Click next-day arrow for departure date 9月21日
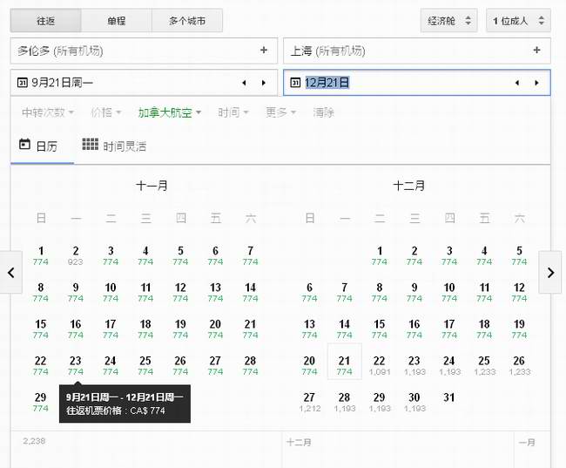 (x=264, y=83)
